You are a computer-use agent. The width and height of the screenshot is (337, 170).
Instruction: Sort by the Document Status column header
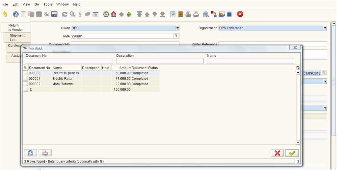[x=145, y=68]
